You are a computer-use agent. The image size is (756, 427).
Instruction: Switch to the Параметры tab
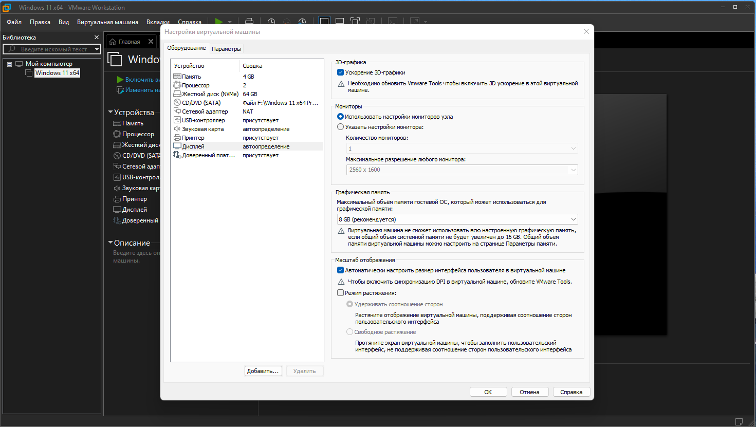pyautogui.click(x=226, y=49)
